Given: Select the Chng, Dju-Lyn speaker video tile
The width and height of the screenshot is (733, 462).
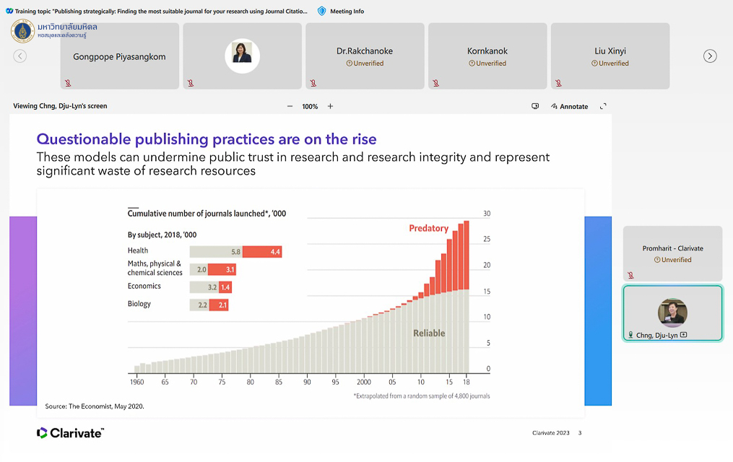Looking at the screenshot, I should point(672,313).
